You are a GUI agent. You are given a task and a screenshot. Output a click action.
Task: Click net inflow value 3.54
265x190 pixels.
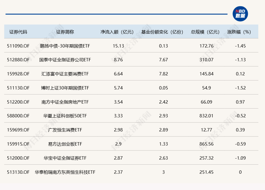(118, 102)
